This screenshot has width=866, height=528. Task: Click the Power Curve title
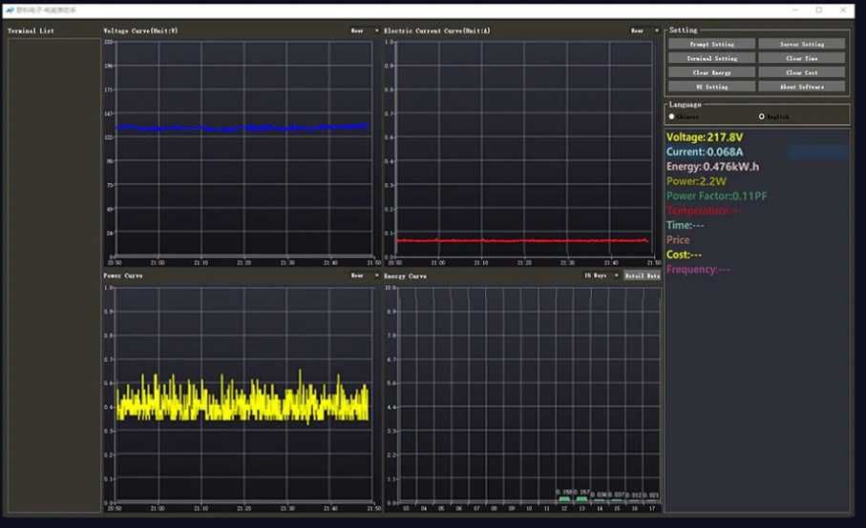[x=122, y=275]
